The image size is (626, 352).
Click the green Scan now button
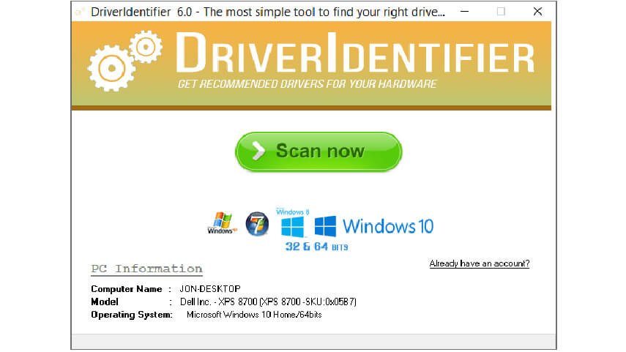[318, 151]
